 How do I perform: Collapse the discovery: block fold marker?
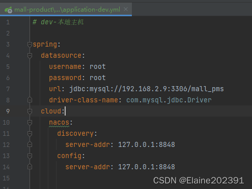[30, 134]
